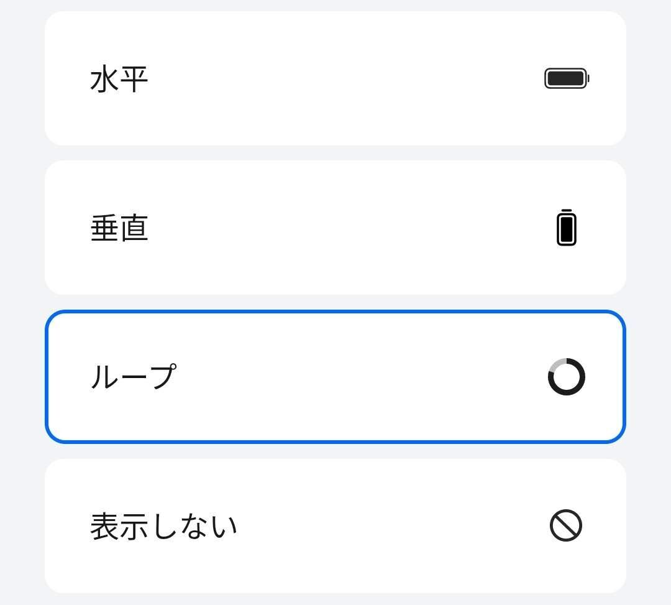The height and width of the screenshot is (605, 671).
Task: Select the battery icon next to 水平
Action: [x=566, y=78]
